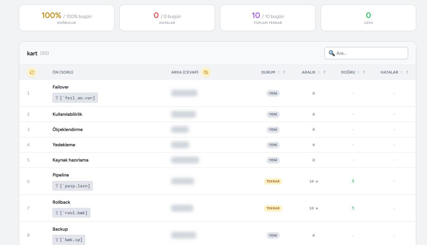Focus the Ara... search input field
This screenshot has height=245, width=427.
[370, 53]
